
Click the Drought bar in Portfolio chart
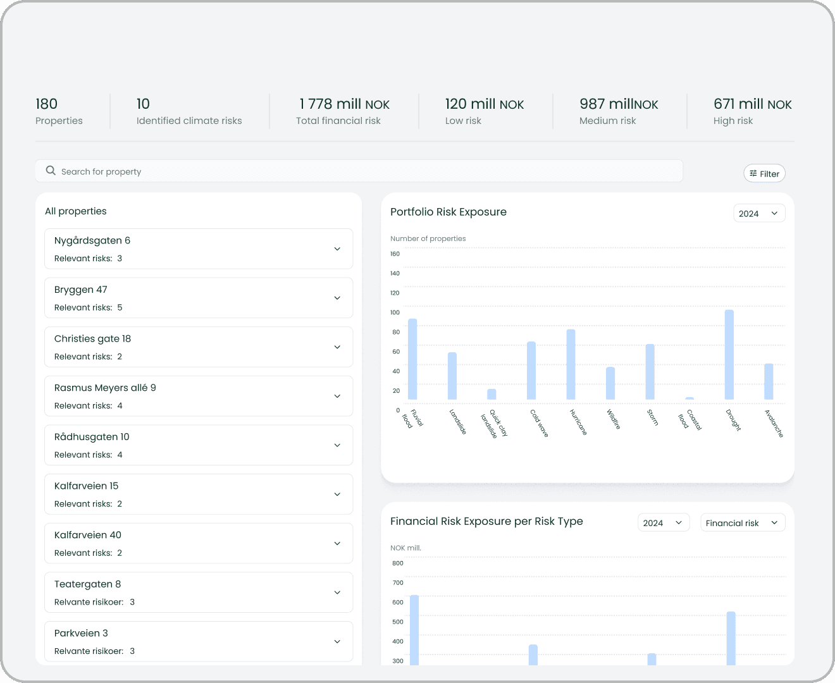pyautogui.click(x=729, y=355)
